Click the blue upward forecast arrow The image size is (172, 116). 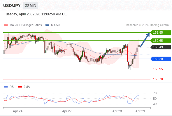pyautogui.click(x=145, y=40)
